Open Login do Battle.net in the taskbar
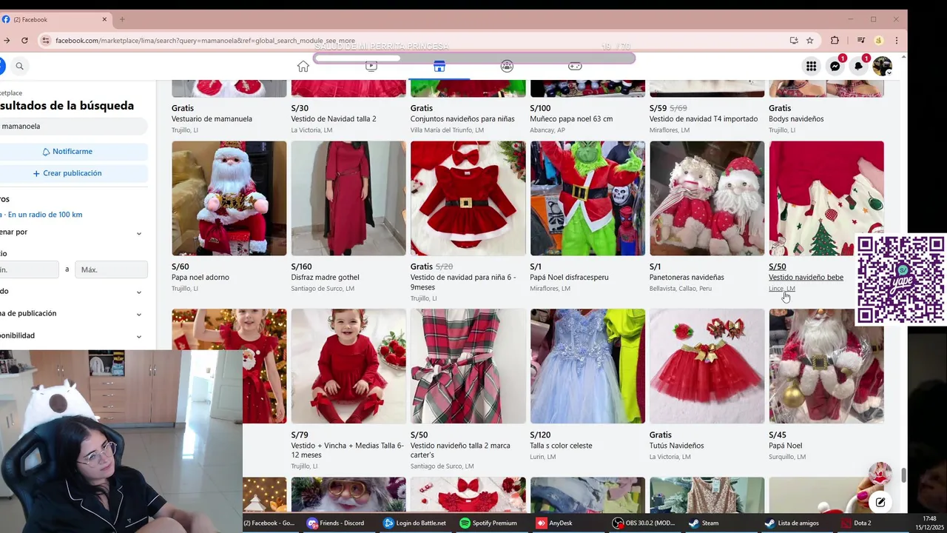This screenshot has height=533, width=947. (x=415, y=523)
